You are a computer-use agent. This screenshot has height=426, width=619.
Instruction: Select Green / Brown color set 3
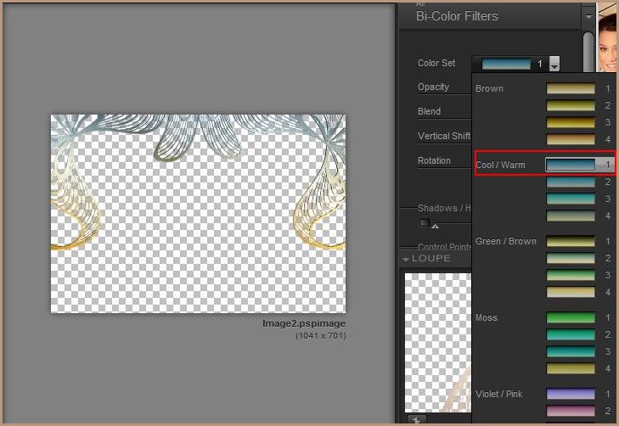(570, 275)
